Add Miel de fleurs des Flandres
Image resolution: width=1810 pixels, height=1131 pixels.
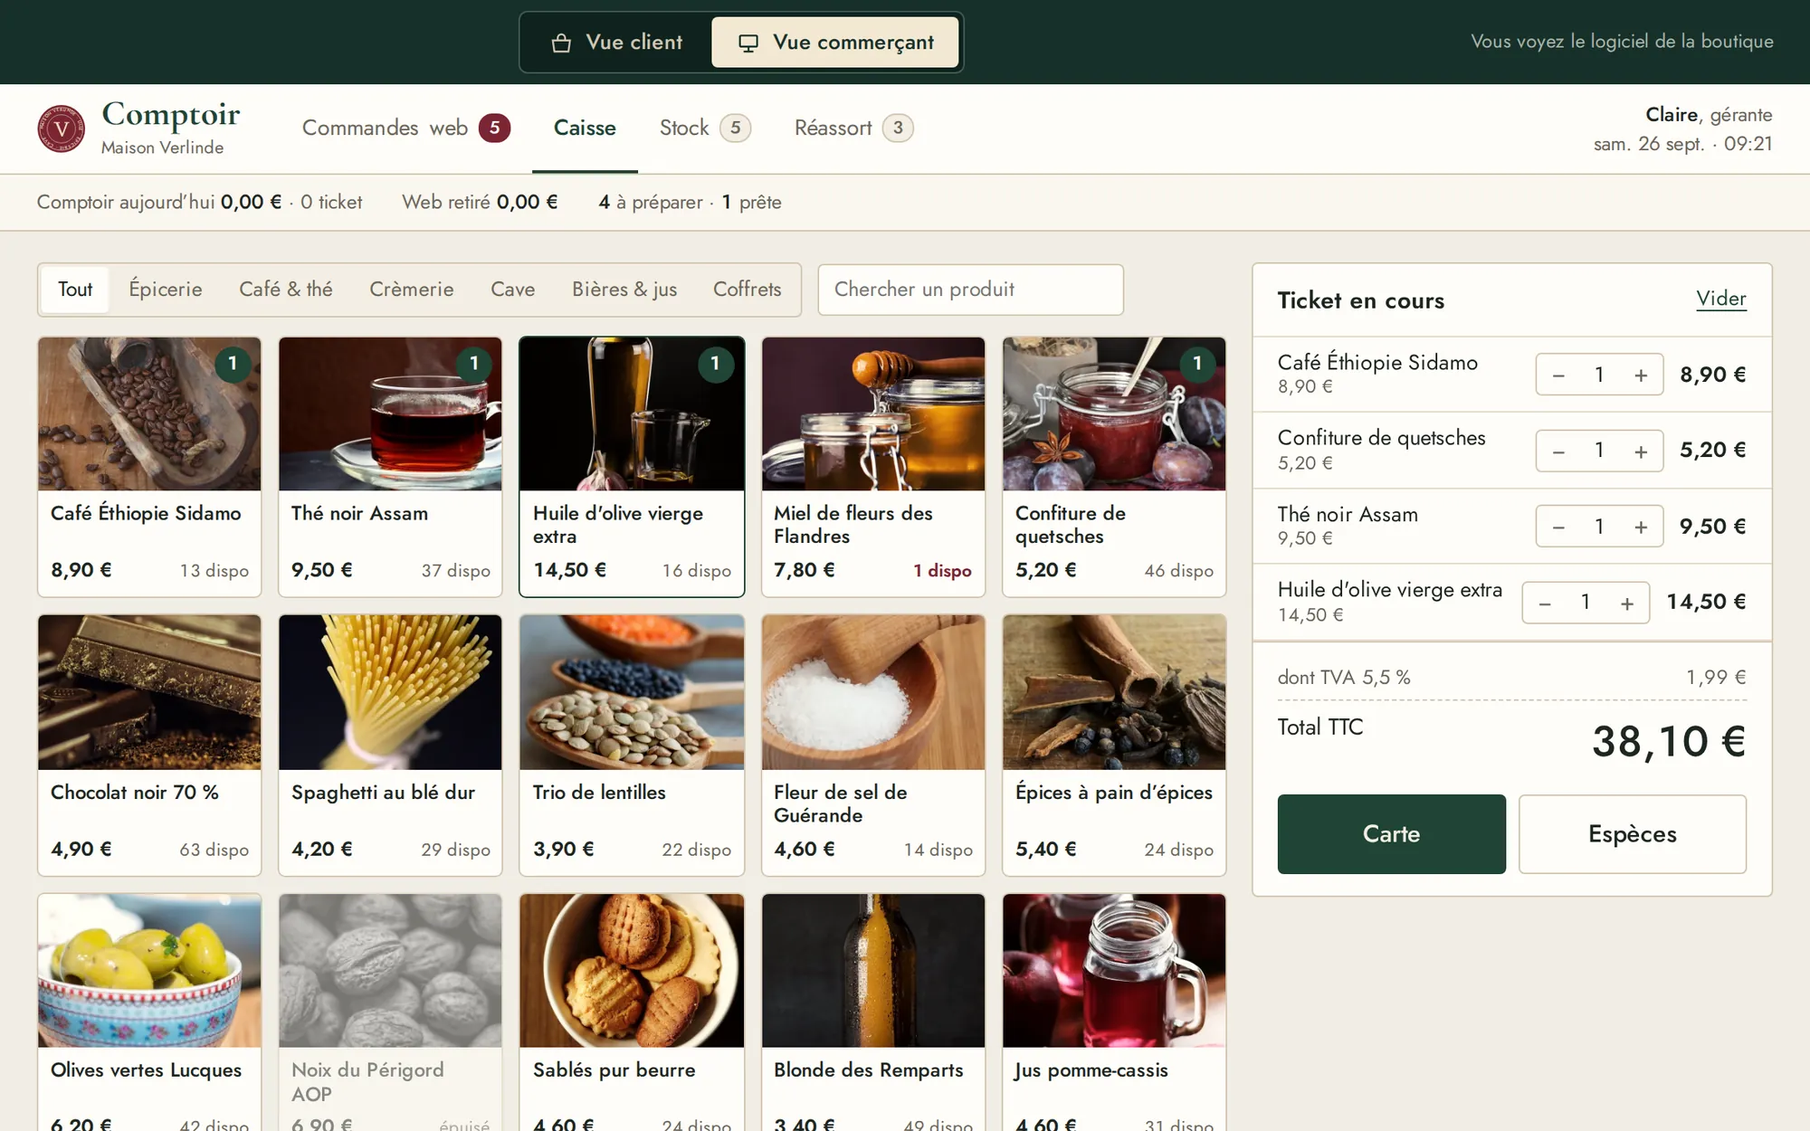point(873,467)
